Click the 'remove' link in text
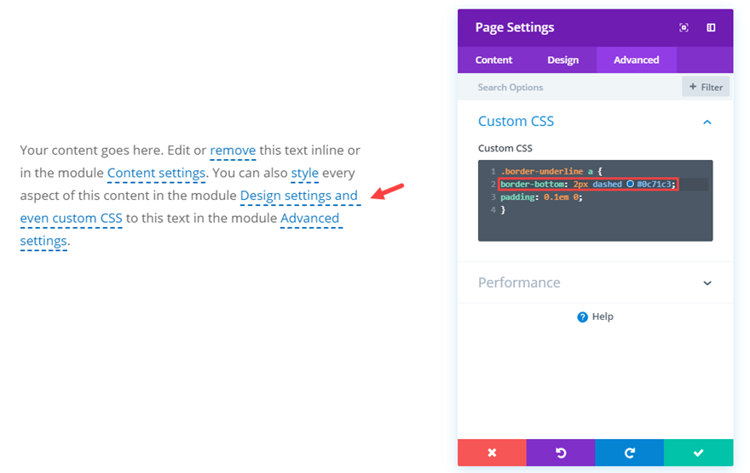 click(x=233, y=151)
